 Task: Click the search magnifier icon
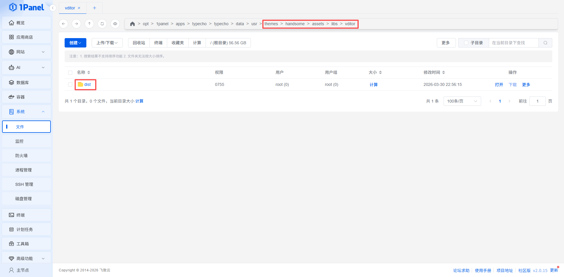[545, 43]
